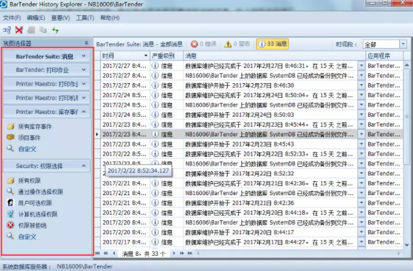Open 通过操作选择权限 view link
Image resolution: width=413 pixels, height=271 pixels.
[40, 192]
